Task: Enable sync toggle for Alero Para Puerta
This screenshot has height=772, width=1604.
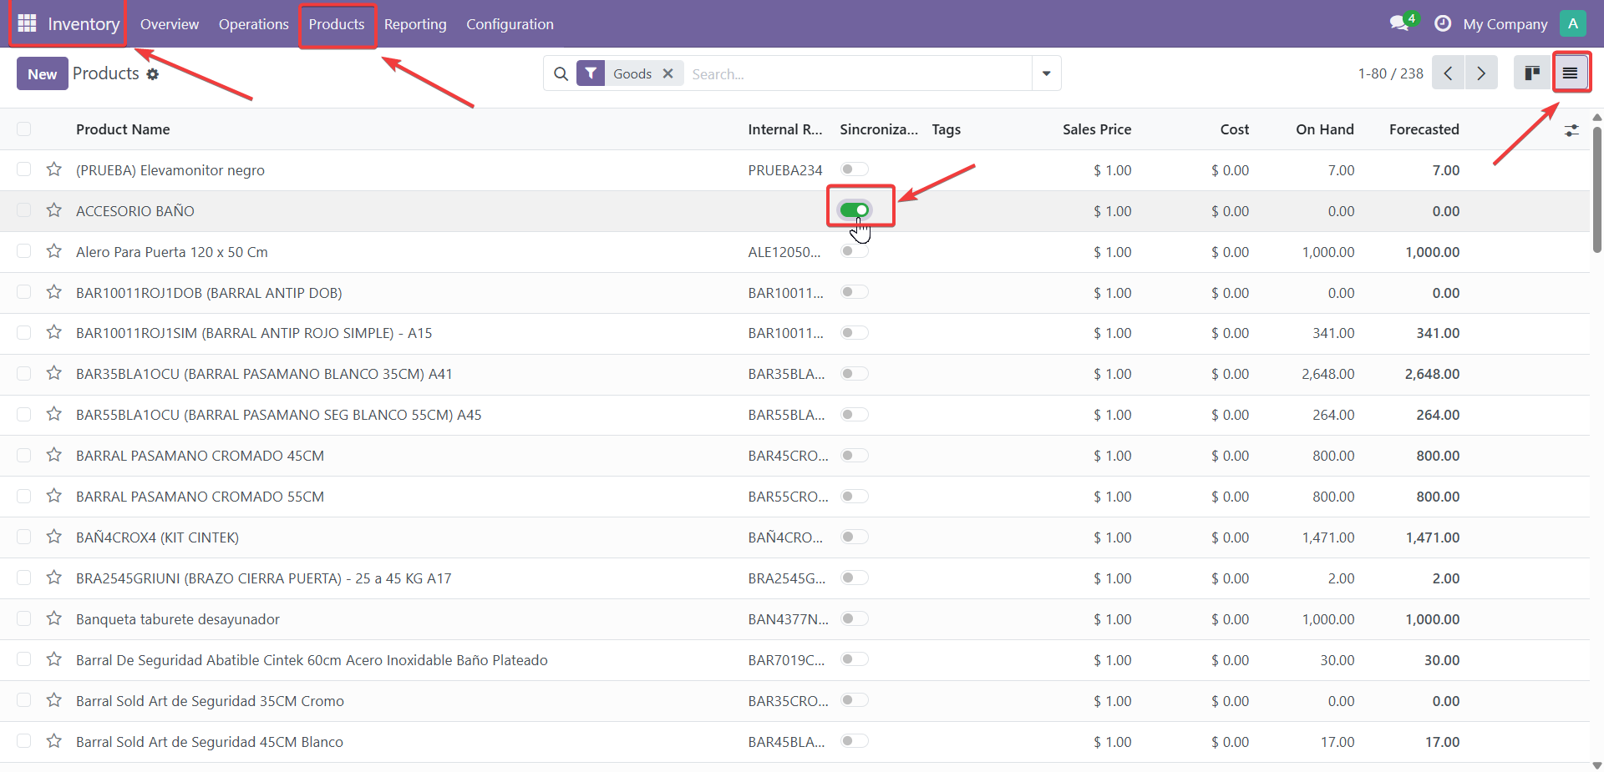Action: click(x=855, y=251)
